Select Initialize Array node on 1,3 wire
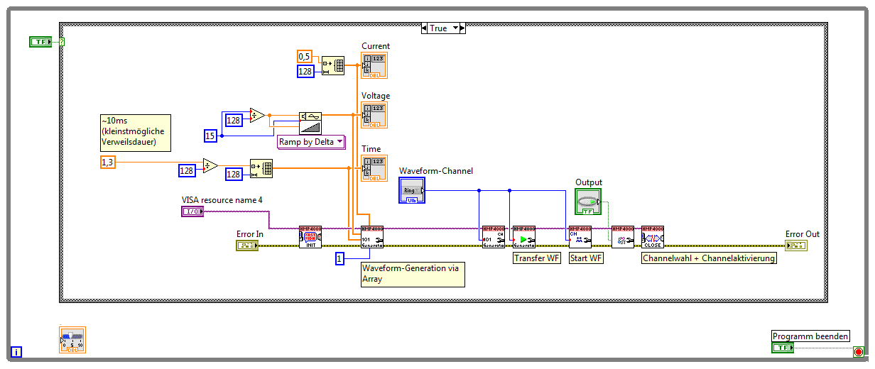The image size is (875, 369). click(x=261, y=169)
